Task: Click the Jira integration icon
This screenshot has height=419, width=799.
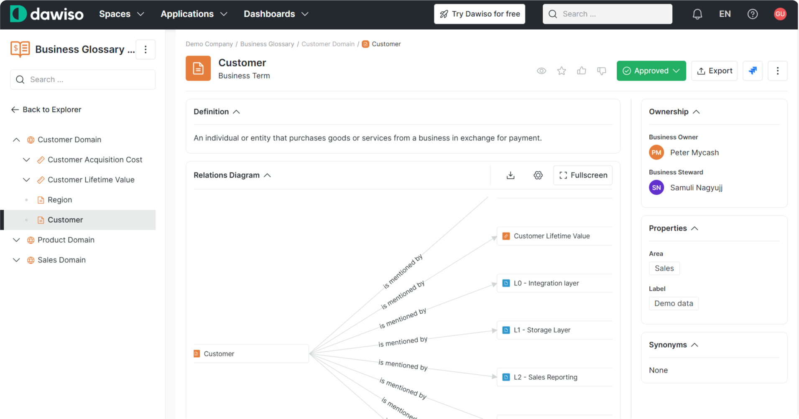Action: 752,71
